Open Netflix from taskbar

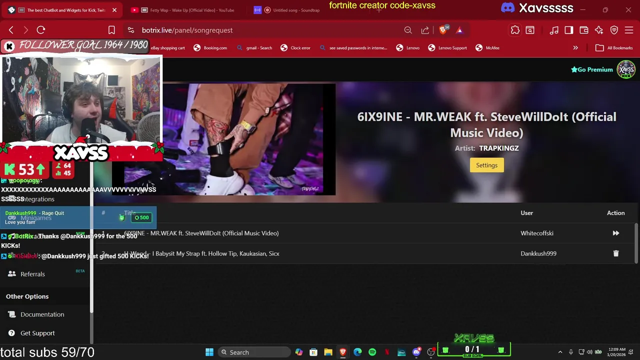(x=387, y=352)
